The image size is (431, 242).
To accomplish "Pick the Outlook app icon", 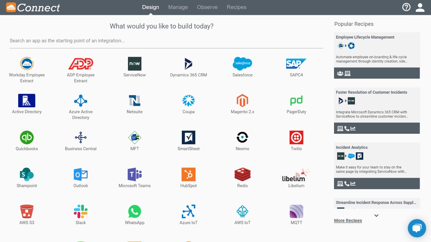I will (x=80, y=174).
